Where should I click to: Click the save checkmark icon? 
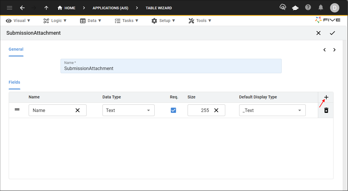tap(332, 33)
